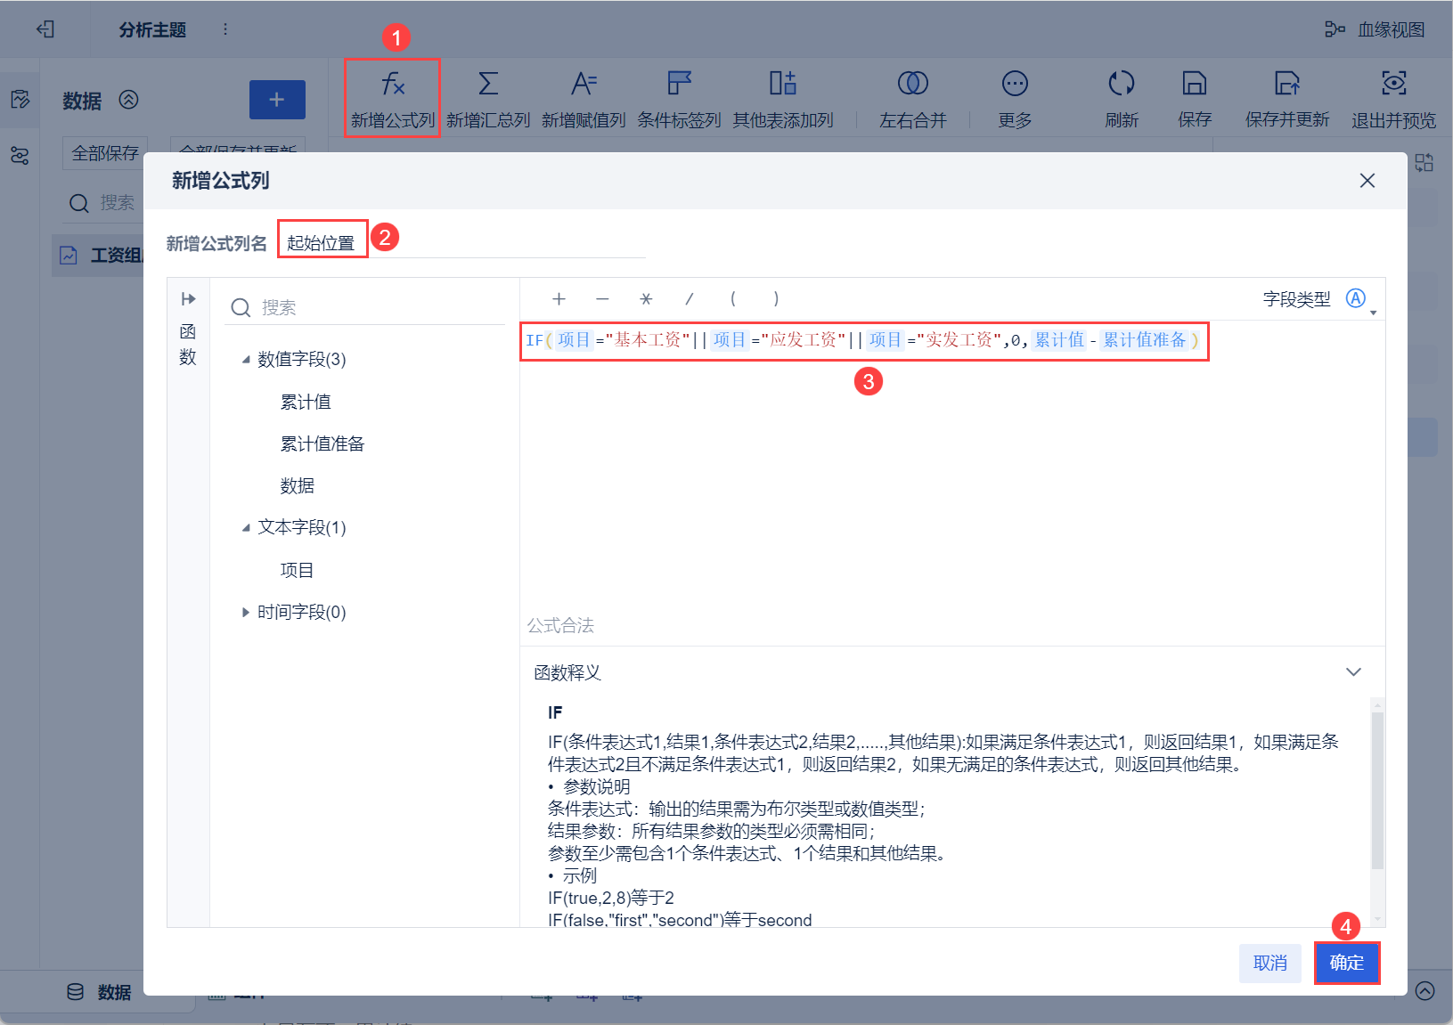Click the field search box in dialog
The width and height of the screenshot is (1453, 1025).
point(365,307)
